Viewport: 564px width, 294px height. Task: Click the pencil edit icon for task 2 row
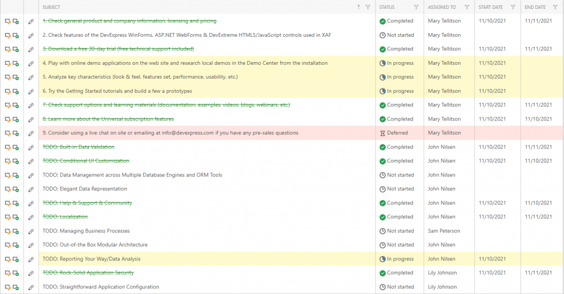(x=31, y=35)
